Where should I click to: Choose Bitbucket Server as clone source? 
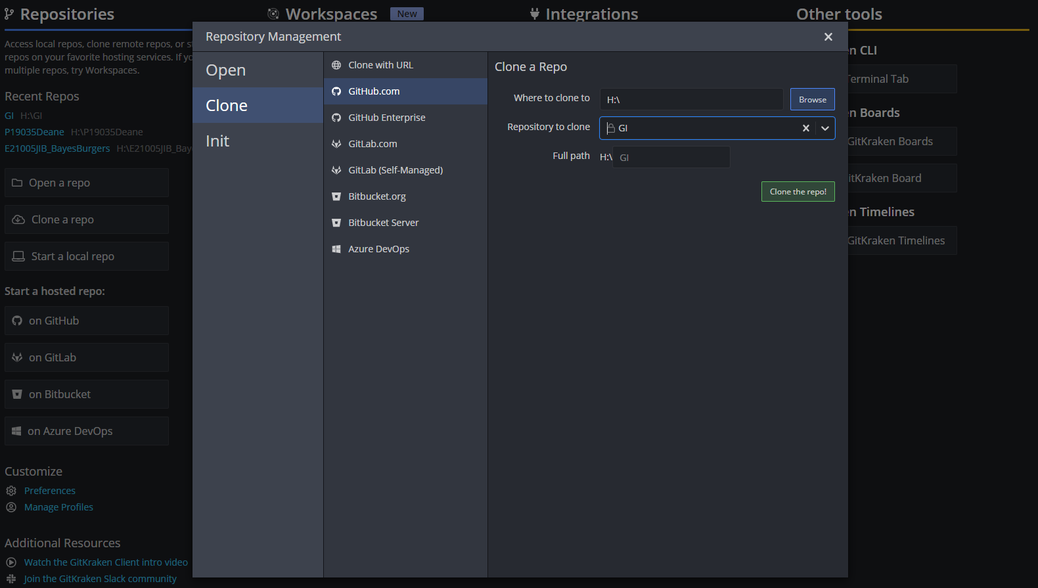click(405, 223)
